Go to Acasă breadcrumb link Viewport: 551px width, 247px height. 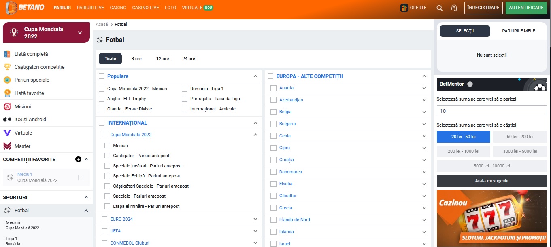(102, 24)
